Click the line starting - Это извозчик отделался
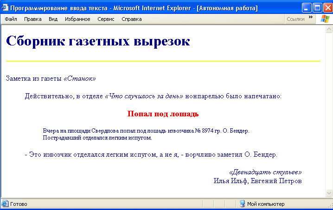Viewport: 333px width, 210px height. pyautogui.click(x=151, y=154)
